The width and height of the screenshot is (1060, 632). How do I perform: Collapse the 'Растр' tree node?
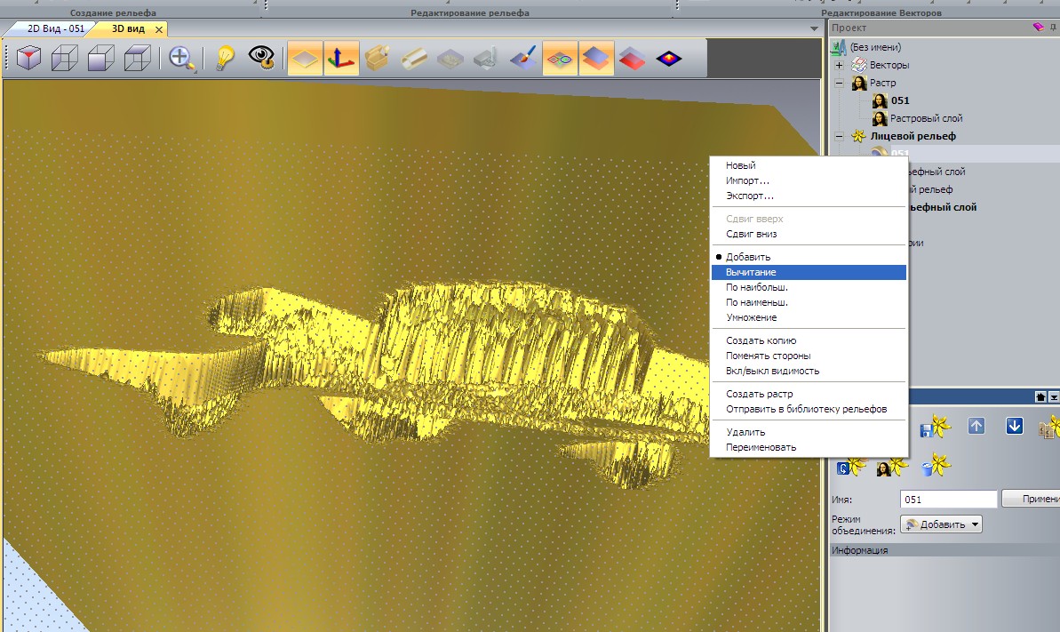coord(839,83)
